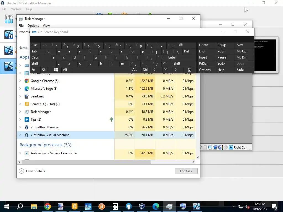Click the VirtualBox Manager process cube icon
283x212 pixels.
coord(27,127)
